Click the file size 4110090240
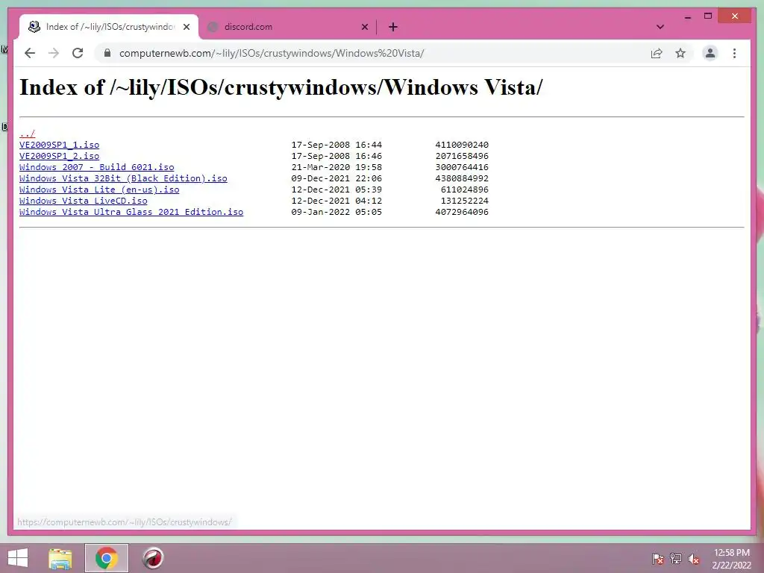Image resolution: width=764 pixels, height=573 pixels. 462,145
